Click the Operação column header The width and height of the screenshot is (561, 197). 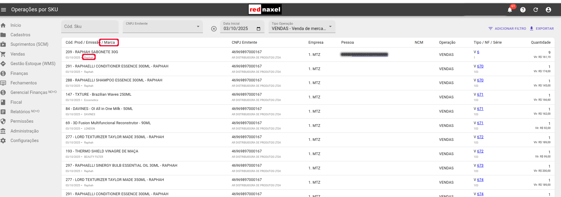[447, 42]
